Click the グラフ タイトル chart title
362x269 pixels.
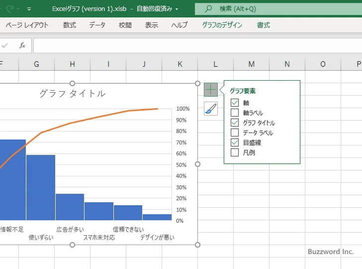72,94
